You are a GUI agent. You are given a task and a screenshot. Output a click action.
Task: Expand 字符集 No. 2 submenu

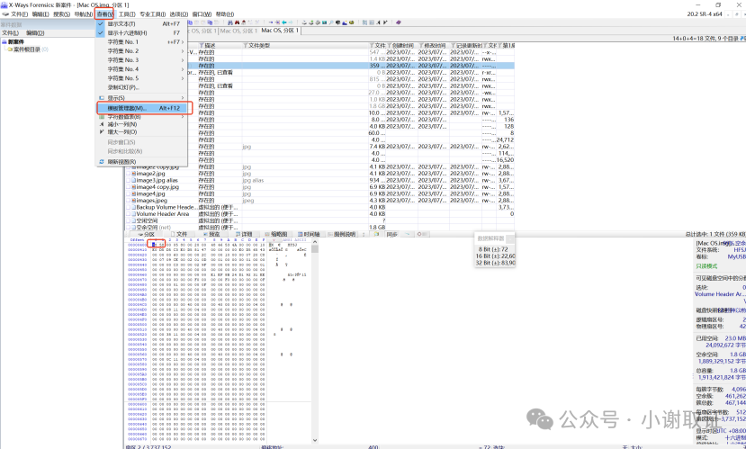click(141, 51)
